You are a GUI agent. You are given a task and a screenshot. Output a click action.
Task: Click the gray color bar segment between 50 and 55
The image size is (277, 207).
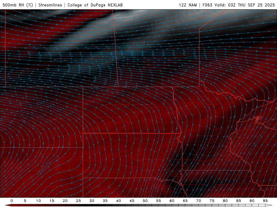(152, 205)
